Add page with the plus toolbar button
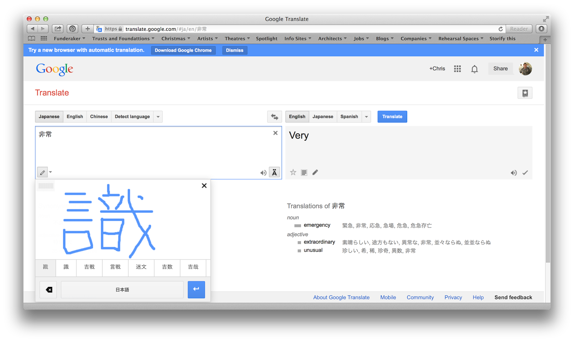Viewport: 574px width, 342px height. pyautogui.click(x=88, y=29)
